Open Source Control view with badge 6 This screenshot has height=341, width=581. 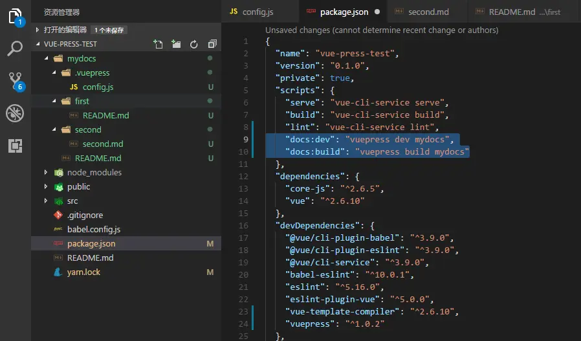15,81
